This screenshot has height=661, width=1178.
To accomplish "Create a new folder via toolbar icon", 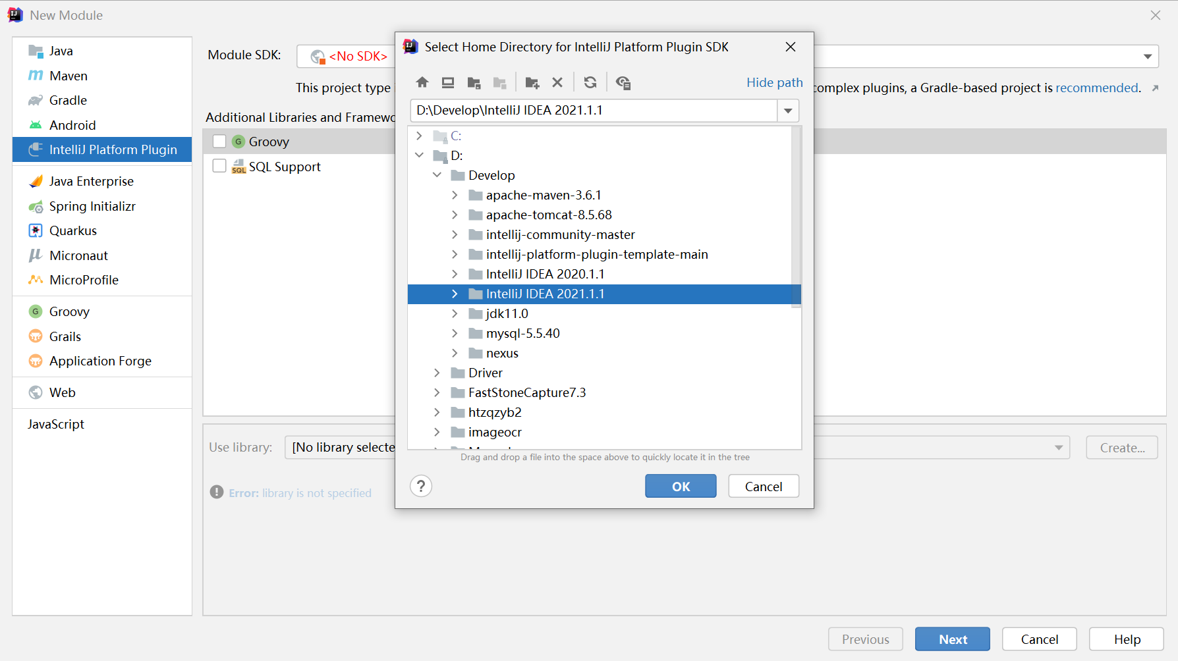I will coord(532,82).
